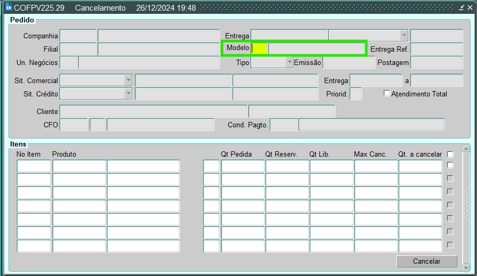The width and height of the screenshot is (477, 276).
Task: Click the yellow Modelo code field
Action: pyautogui.click(x=259, y=48)
